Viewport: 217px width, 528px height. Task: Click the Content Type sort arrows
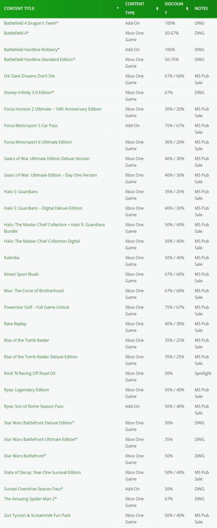coord(157,8)
